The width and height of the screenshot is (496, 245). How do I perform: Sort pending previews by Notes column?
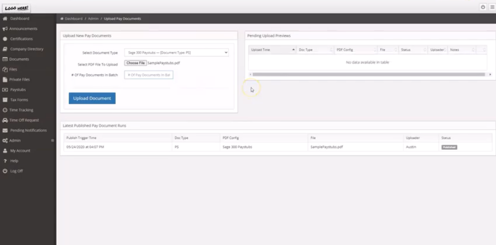pyautogui.click(x=461, y=50)
